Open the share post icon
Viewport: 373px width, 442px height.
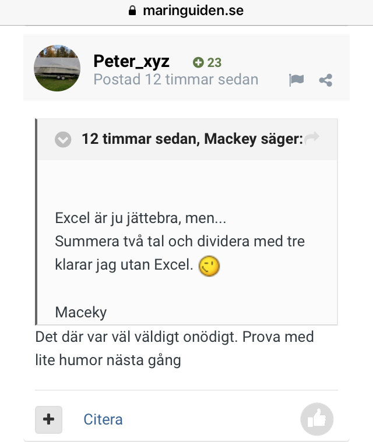coord(326,80)
